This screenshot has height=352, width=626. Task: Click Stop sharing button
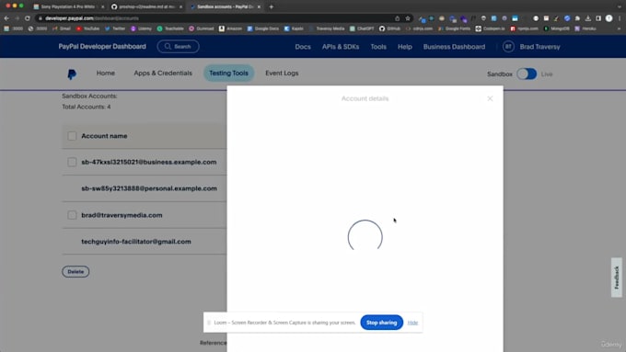(382, 323)
